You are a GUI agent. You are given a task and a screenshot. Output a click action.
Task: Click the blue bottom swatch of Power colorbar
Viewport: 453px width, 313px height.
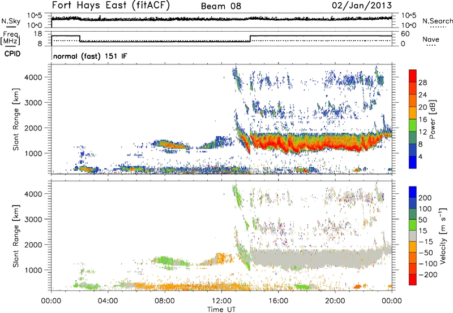pyautogui.click(x=413, y=162)
